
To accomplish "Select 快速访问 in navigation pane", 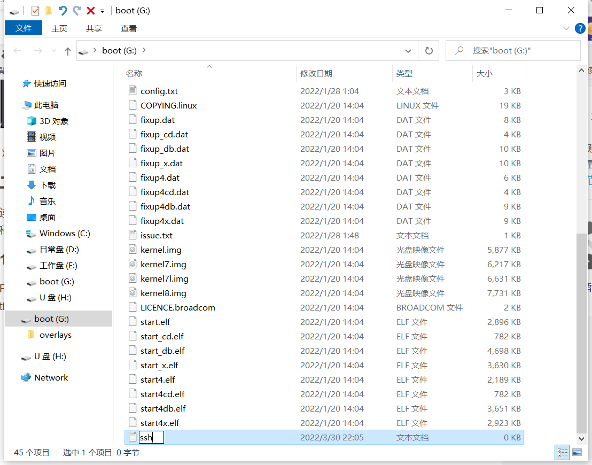I will coord(44,83).
